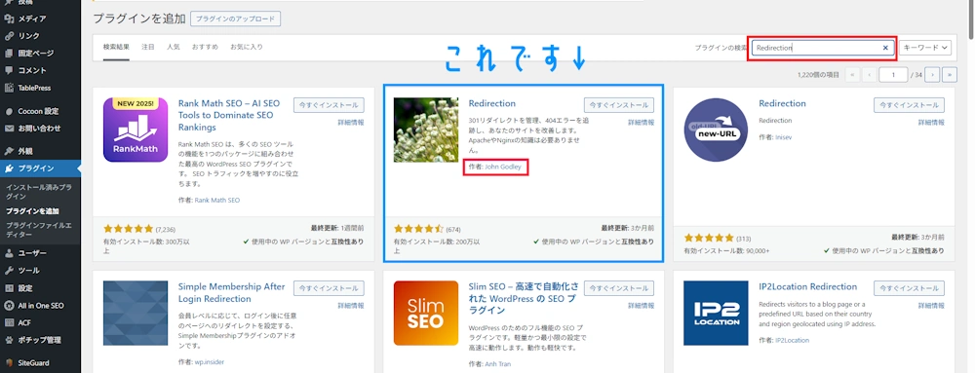The height and width of the screenshot is (373, 975).
Task: Click the プラグイン sidebar menu
Action: tap(40, 168)
